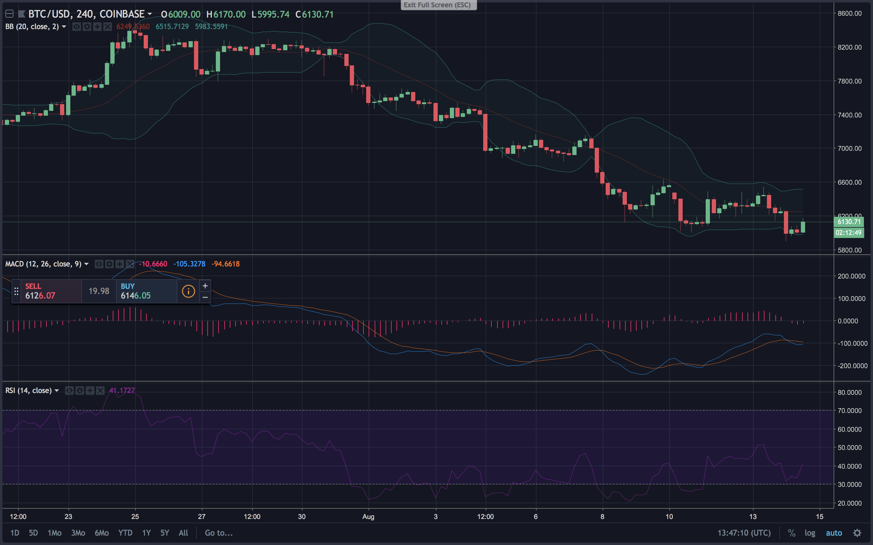
Task: Switch range to 1Mo
Action: (x=55, y=533)
